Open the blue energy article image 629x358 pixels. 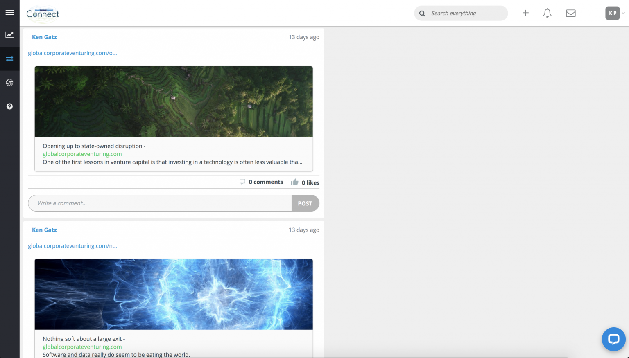point(174,294)
